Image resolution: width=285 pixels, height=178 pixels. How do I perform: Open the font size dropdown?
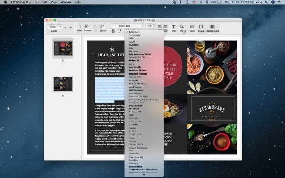coord(151,26)
